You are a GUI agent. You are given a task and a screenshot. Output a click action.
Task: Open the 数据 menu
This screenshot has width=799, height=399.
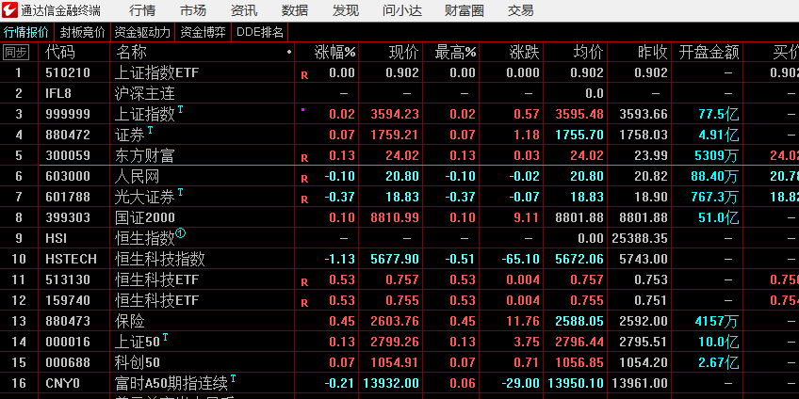click(295, 10)
